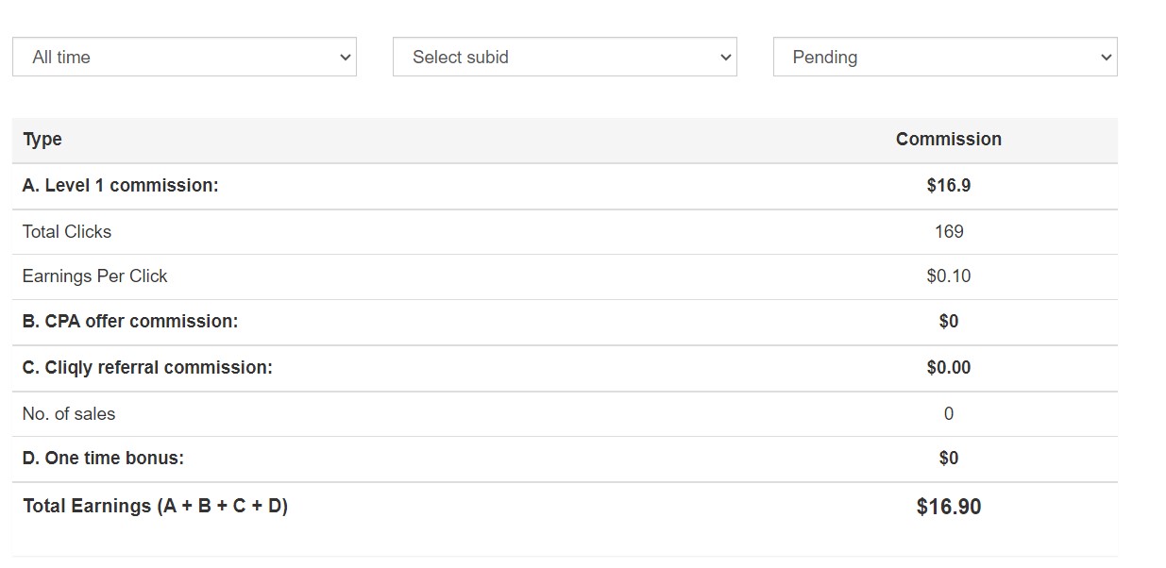Select the B. CPA offer commission row

click(565, 322)
